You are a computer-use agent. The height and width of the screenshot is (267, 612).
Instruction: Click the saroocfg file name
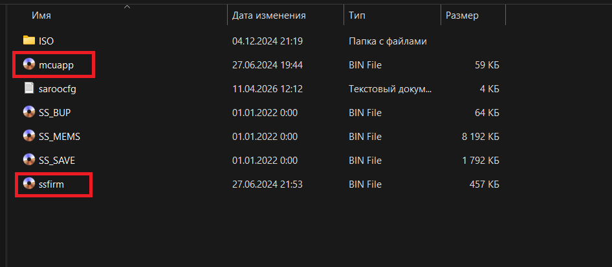58,88
